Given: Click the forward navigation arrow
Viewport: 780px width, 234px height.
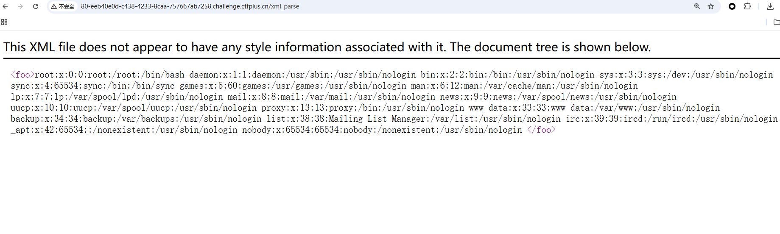Looking at the screenshot, I should 20,6.
